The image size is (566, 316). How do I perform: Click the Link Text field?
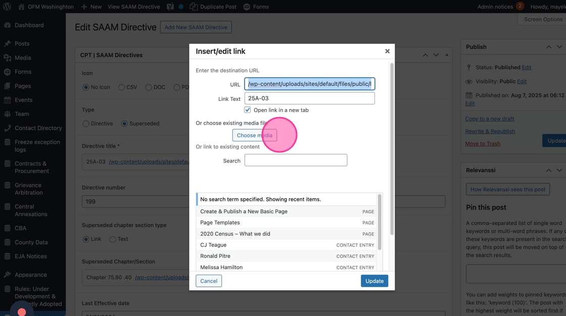click(309, 98)
